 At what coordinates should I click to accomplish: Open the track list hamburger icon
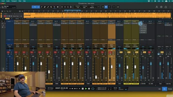point(2,11)
